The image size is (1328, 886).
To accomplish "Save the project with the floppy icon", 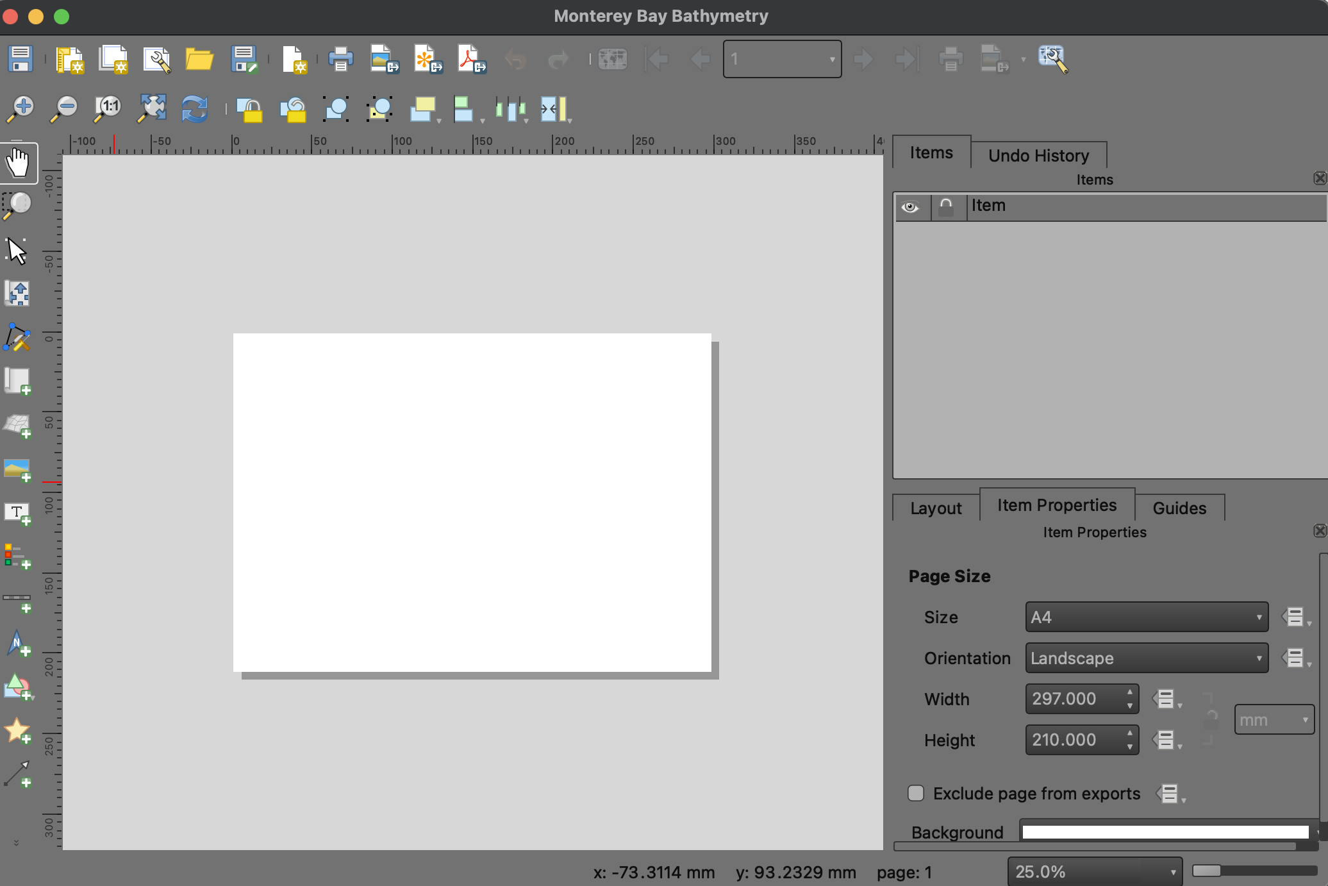I will pyautogui.click(x=21, y=59).
